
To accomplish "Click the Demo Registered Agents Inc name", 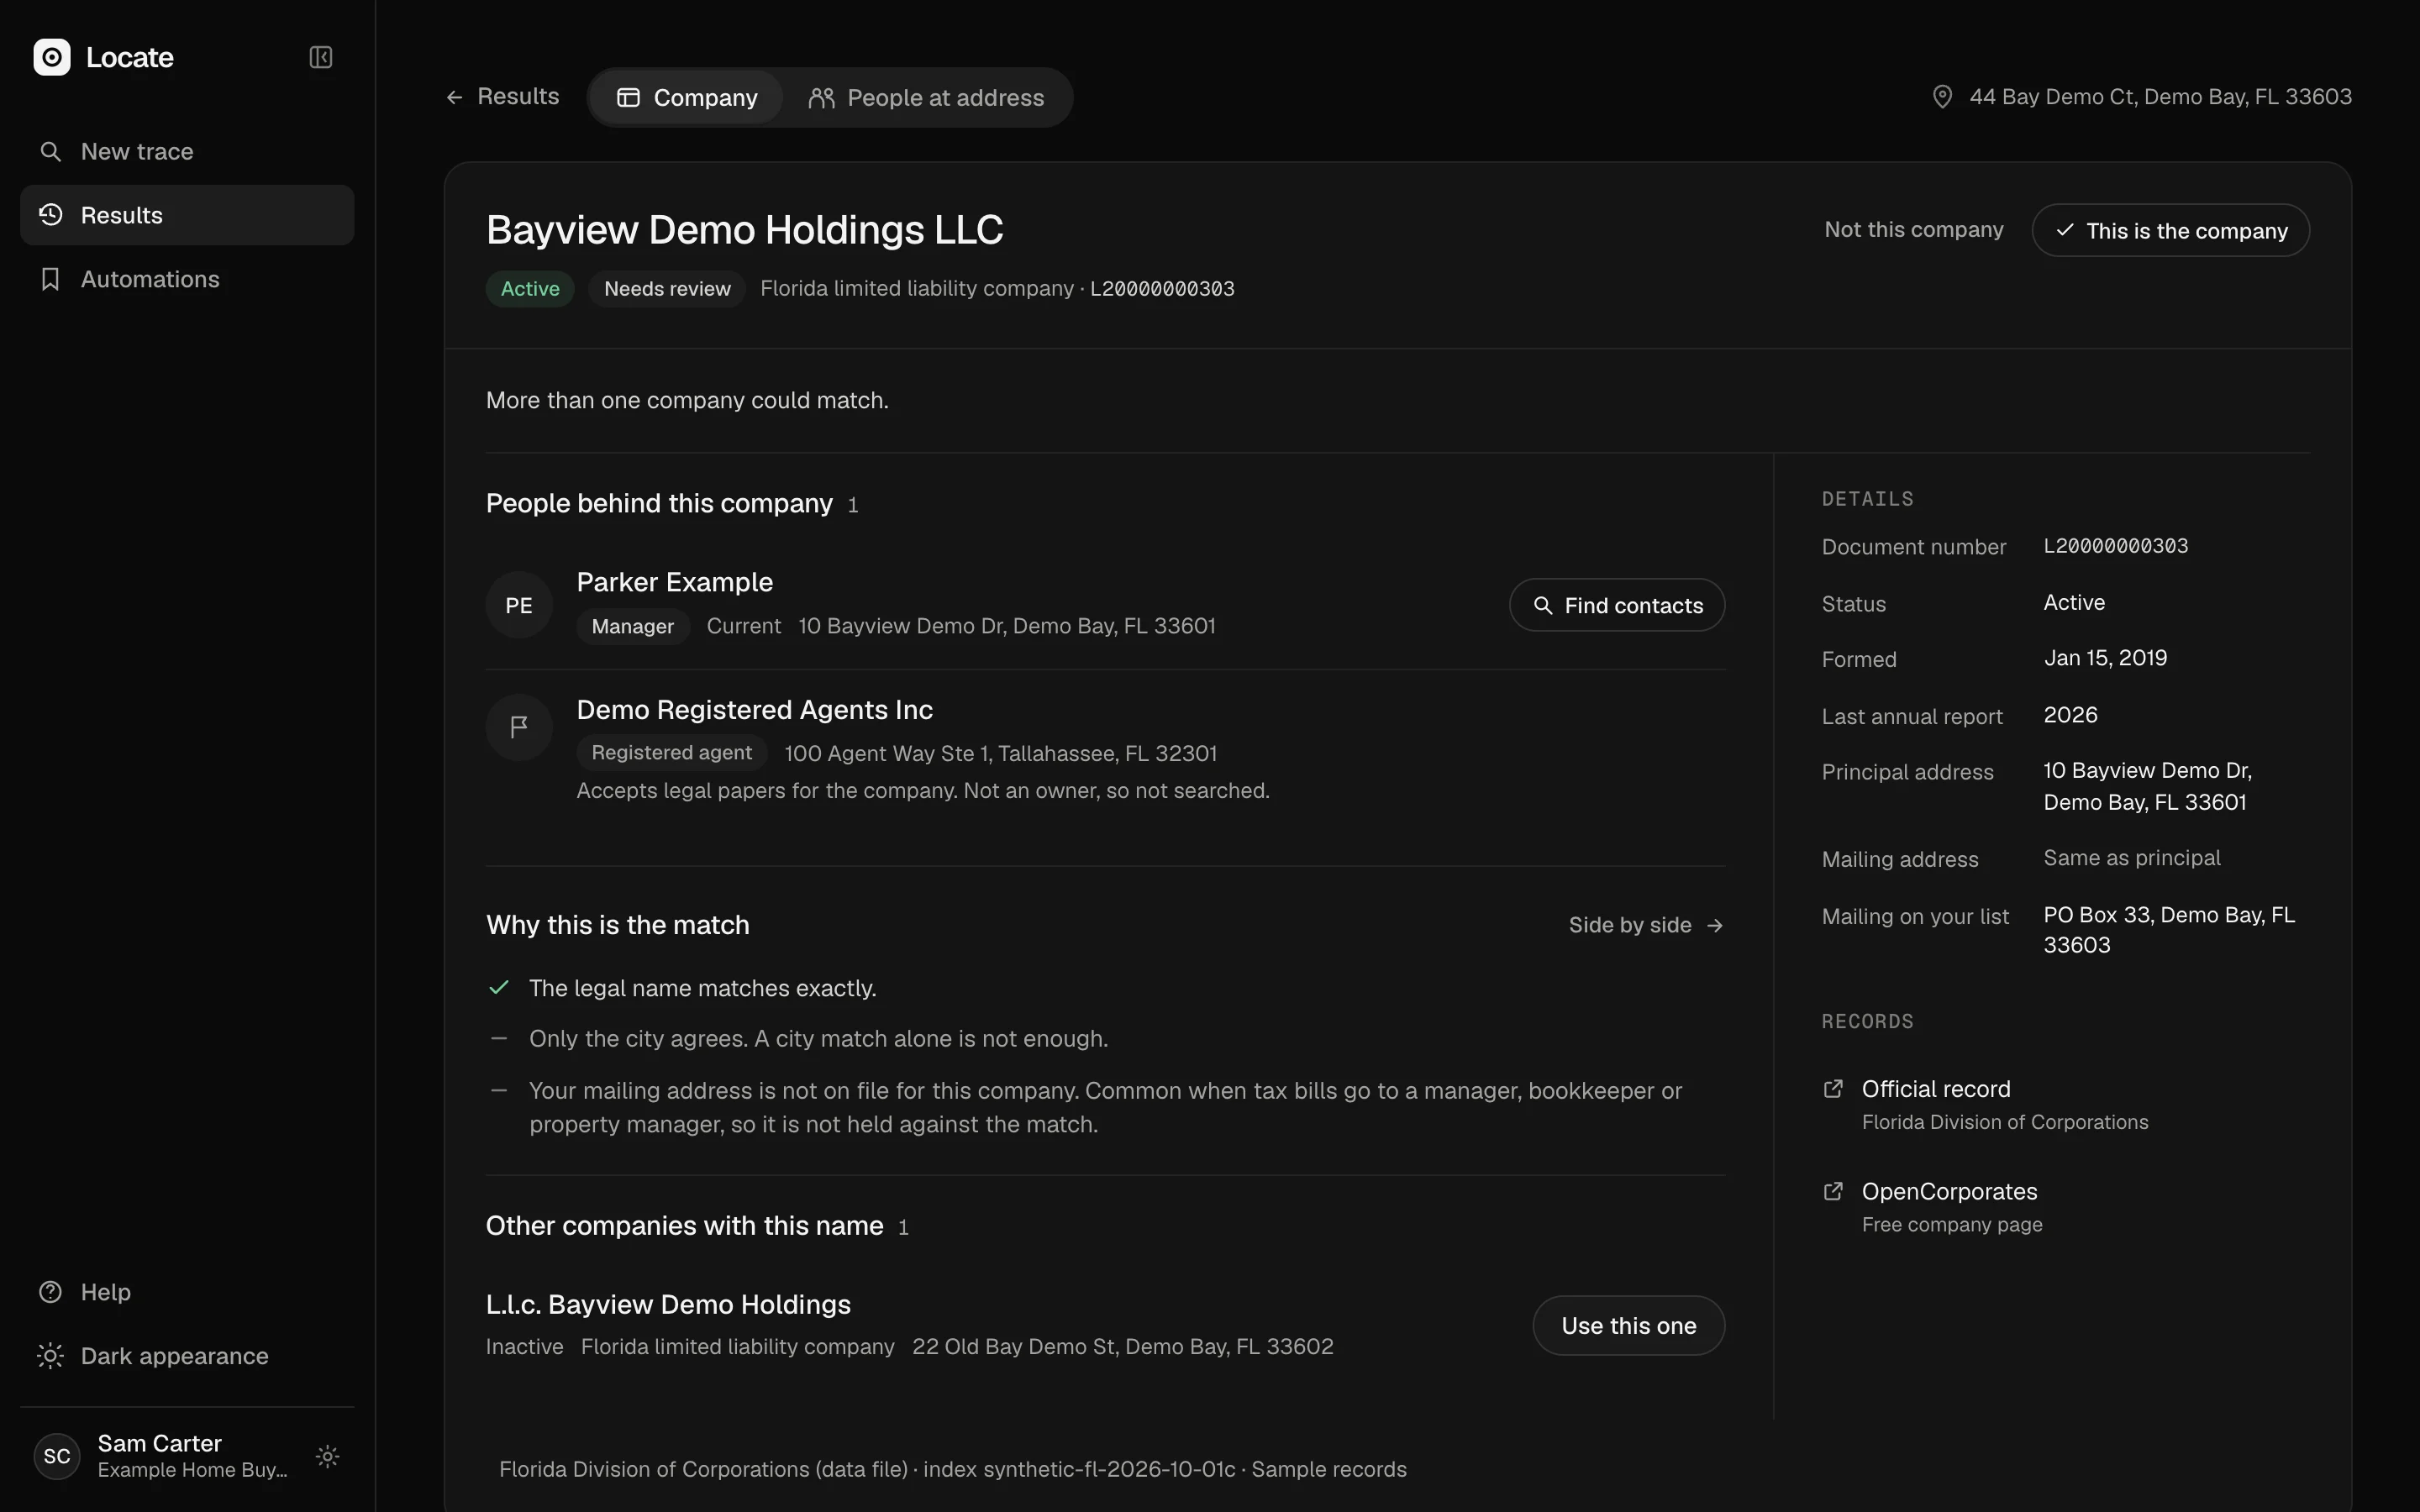I will pos(754,710).
